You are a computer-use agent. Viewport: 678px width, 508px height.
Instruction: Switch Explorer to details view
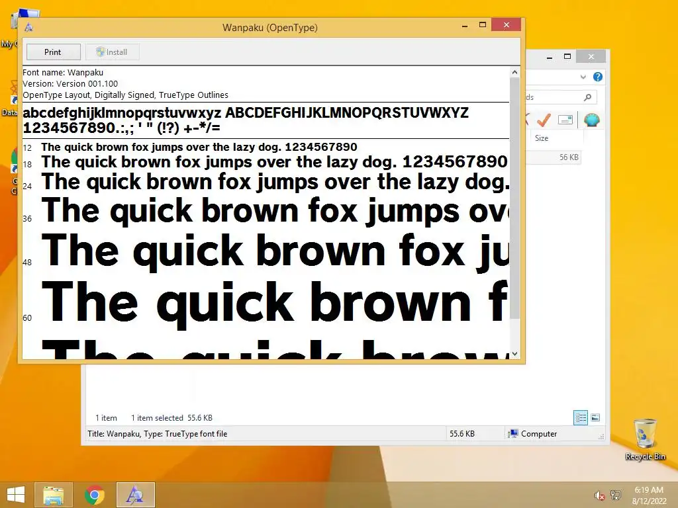point(581,418)
